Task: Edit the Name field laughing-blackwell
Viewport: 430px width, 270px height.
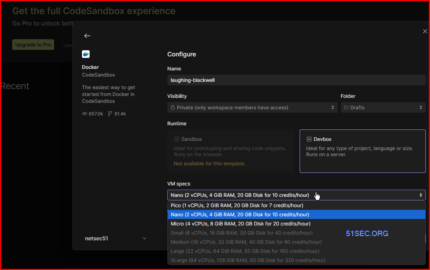Action: pos(296,80)
